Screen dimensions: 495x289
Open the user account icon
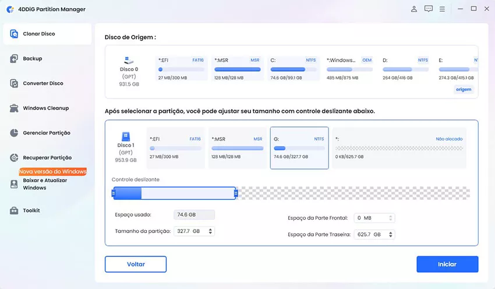click(x=414, y=9)
